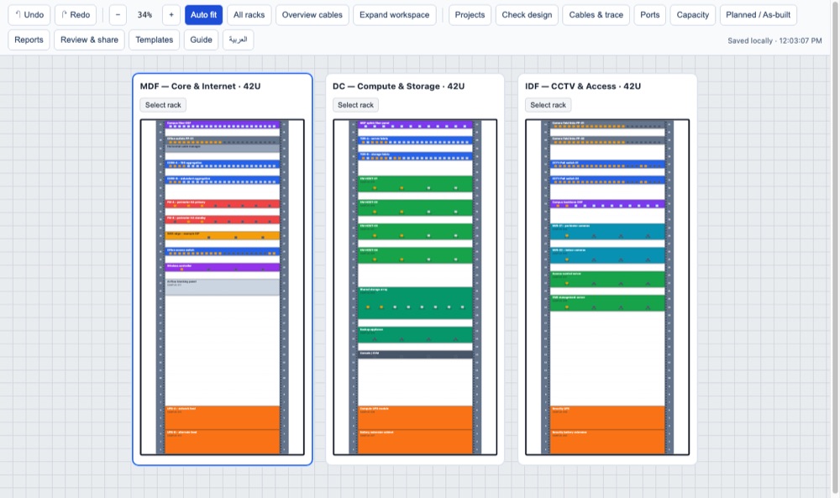Select VM-HOST-04 server
This screenshot has height=498, width=840.
tap(415, 255)
